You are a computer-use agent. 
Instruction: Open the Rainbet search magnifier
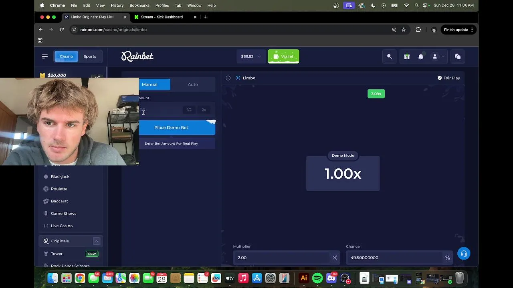click(389, 56)
